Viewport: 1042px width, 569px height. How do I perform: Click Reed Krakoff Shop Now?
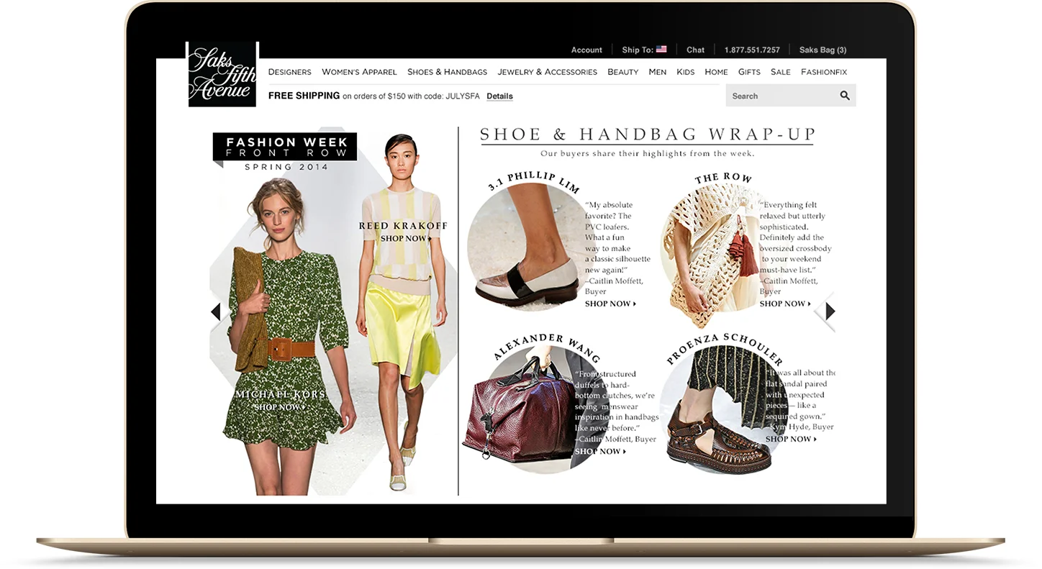(x=406, y=239)
